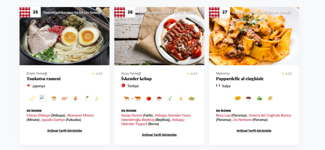Click the cattle ingredient icon
This screenshot has width=325, height=150.
(138, 98)
